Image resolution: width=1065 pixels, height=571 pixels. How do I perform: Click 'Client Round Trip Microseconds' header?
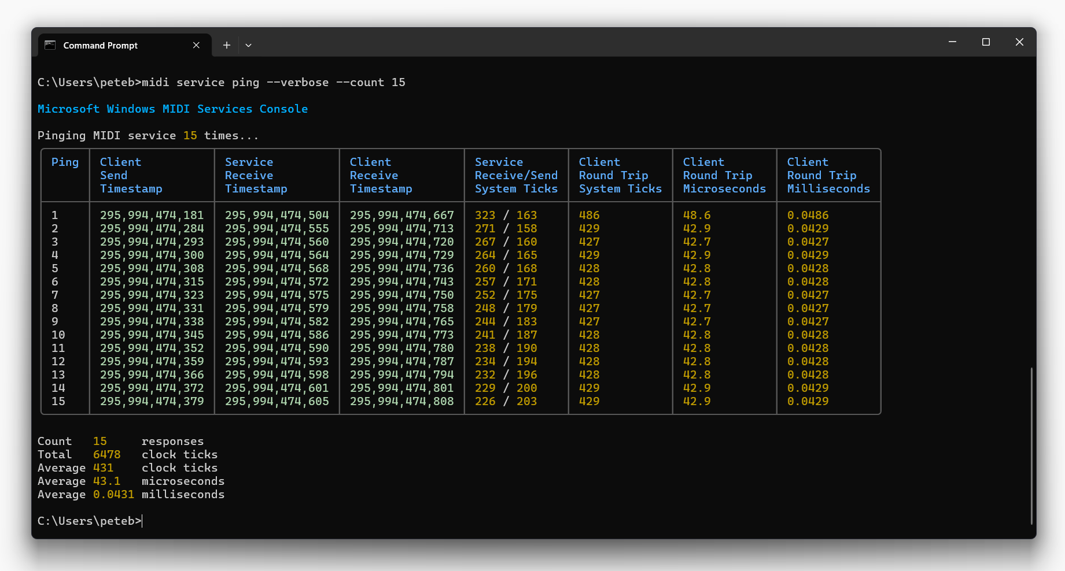click(724, 176)
